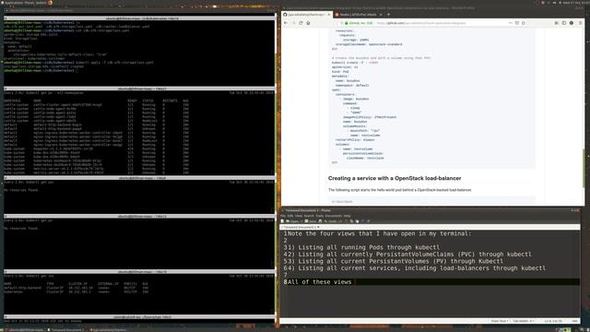Open the Edit menu in Pluma

tap(290, 216)
